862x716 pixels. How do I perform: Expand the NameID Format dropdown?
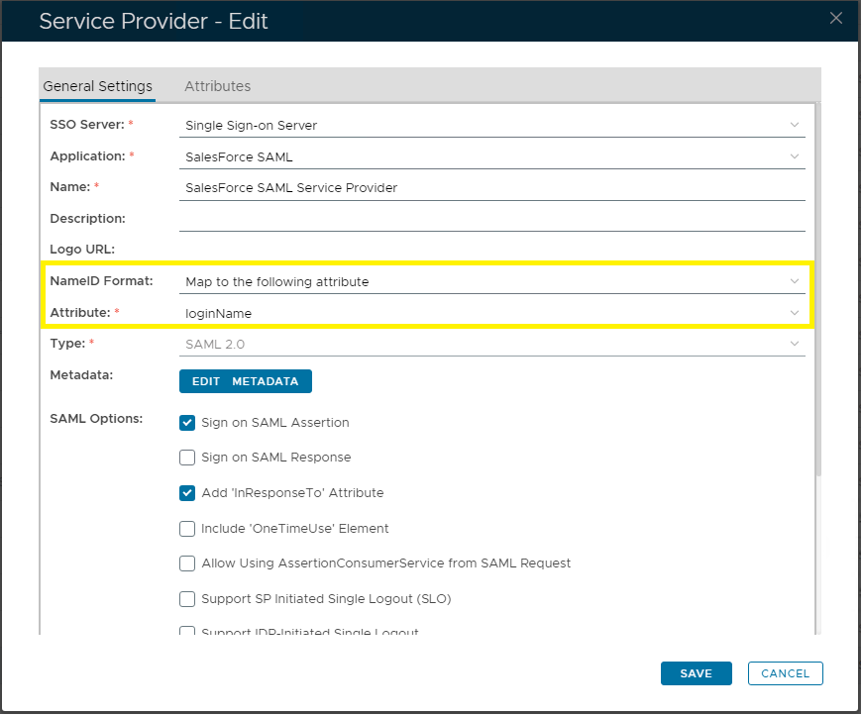click(x=794, y=282)
